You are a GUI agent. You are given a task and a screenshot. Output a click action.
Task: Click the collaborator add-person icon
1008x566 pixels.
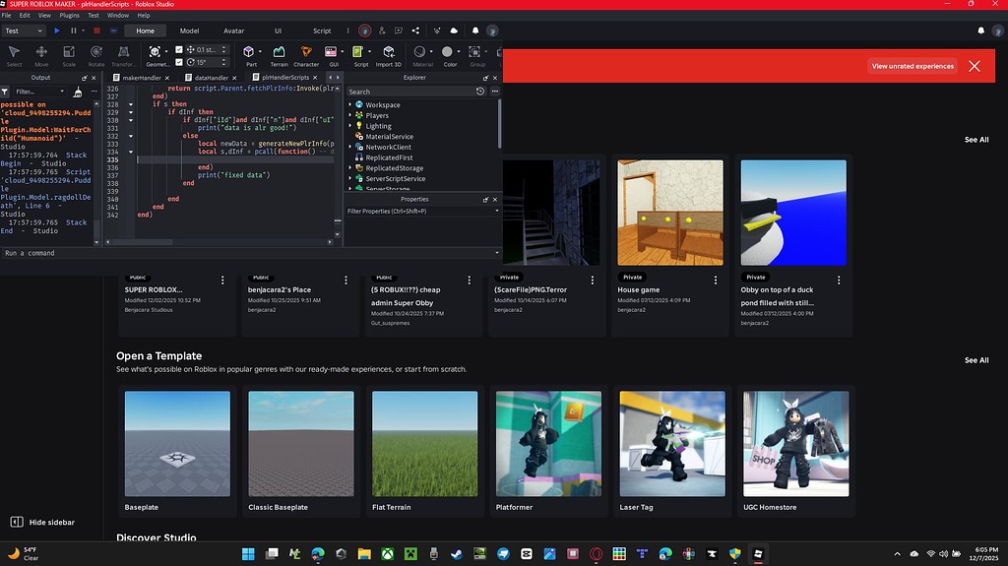coord(382,31)
